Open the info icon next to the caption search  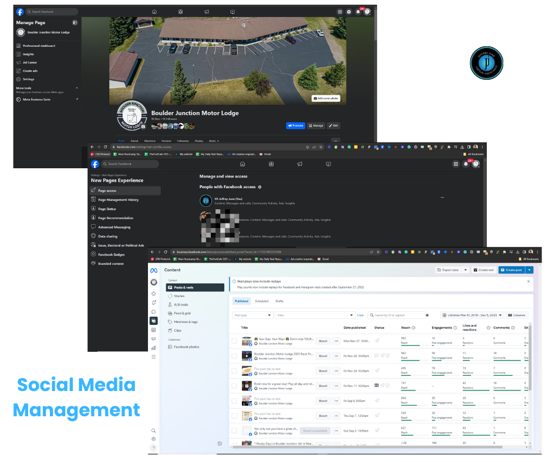[x=427, y=315]
